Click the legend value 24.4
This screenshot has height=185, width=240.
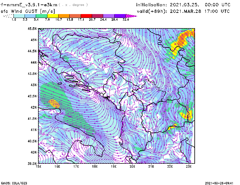coord(103,19)
